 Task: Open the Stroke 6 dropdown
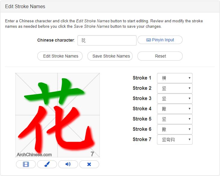tap(175, 129)
